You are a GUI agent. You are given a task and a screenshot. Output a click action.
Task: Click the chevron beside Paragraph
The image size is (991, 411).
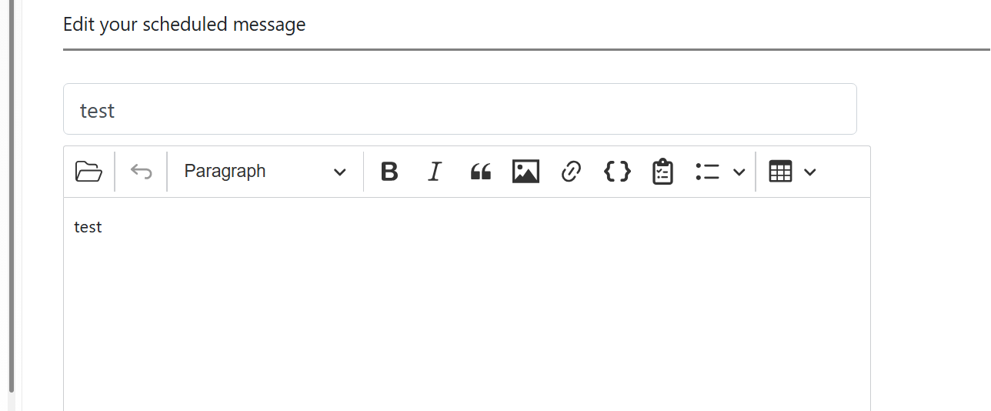339,172
